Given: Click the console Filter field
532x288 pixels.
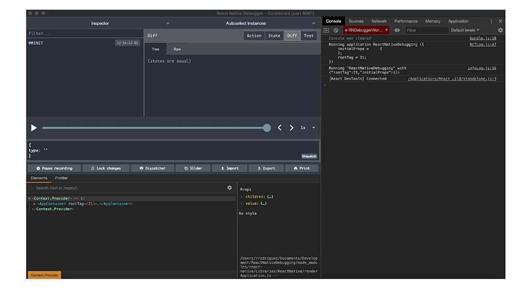Looking at the screenshot, I should coord(427,30).
